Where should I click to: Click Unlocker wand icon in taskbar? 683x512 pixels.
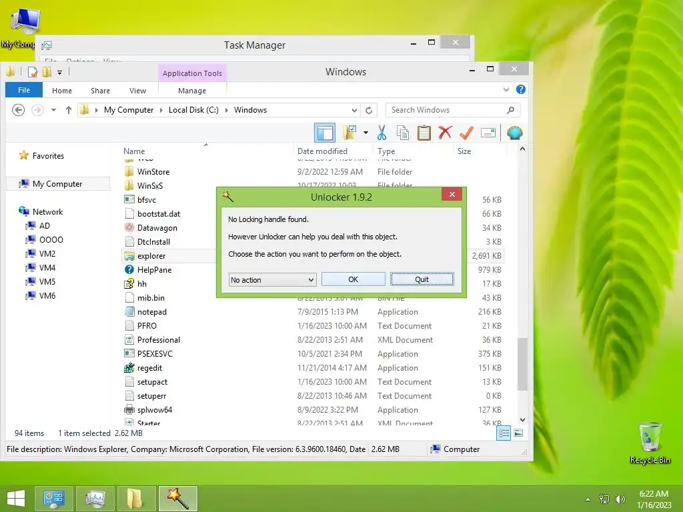coord(178,499)
